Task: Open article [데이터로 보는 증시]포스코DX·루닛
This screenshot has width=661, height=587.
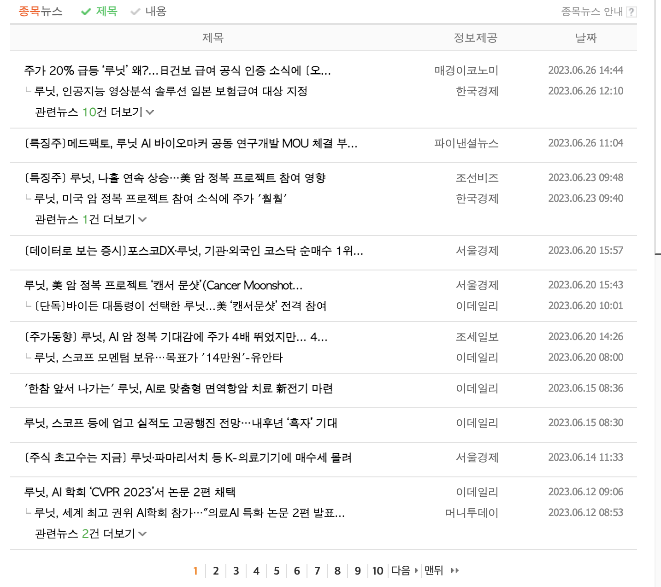Action: pyautogui.click(x=194, y=251)
